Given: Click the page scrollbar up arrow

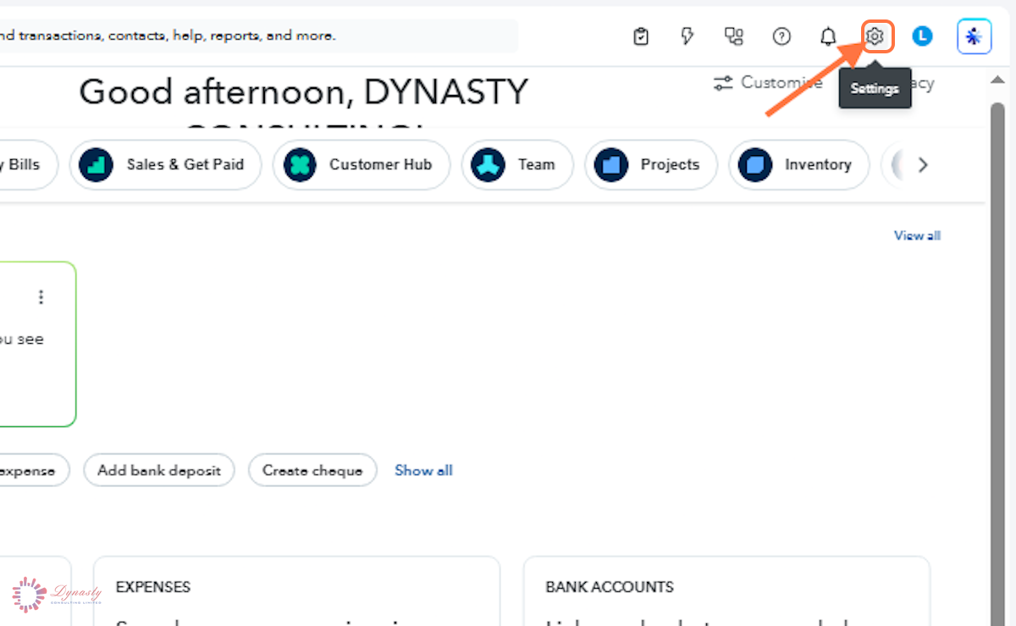Looking at the screenshot, I should point(997,80).
